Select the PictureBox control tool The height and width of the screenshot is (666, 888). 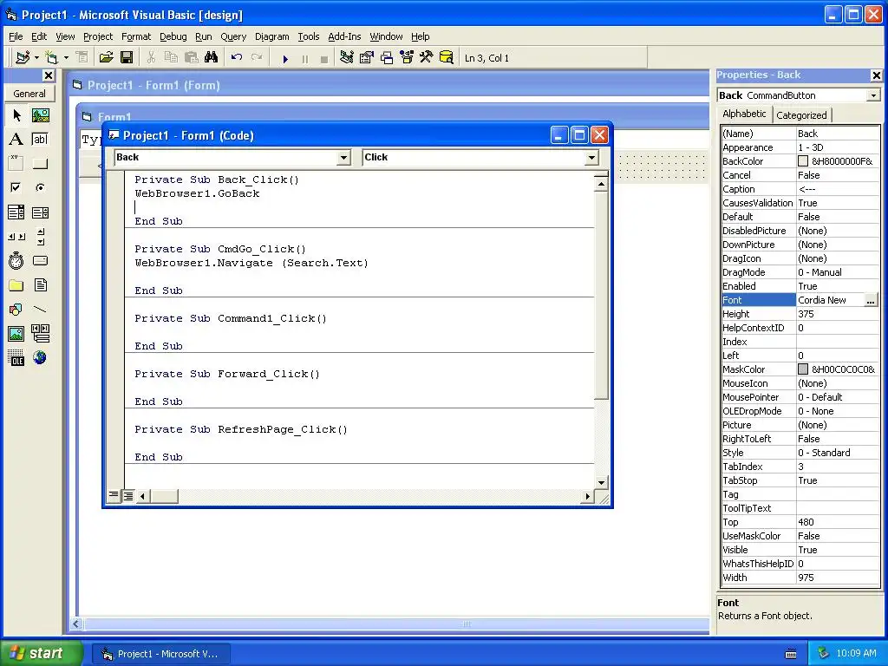pyautogui.click(x=40, y=115)
